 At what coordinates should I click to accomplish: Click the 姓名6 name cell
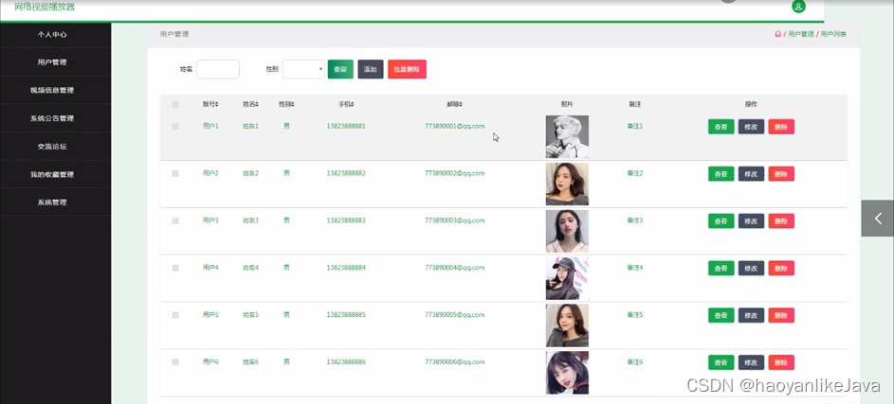pyautogui.click(x=251, y=362)
